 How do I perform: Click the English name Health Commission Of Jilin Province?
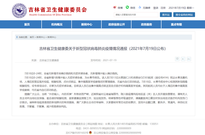click(x=50, y=15)
